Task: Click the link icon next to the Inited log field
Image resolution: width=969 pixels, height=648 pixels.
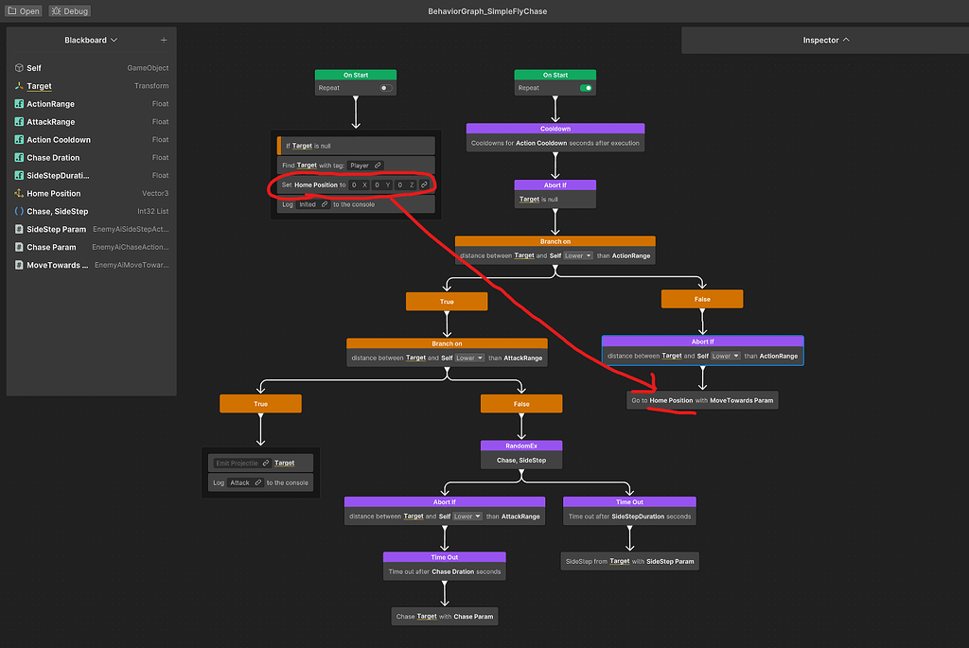Action: 325,204
